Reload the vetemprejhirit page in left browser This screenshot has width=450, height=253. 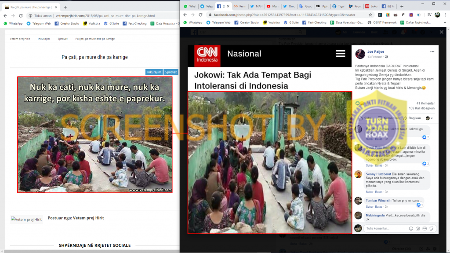point(21,16)
